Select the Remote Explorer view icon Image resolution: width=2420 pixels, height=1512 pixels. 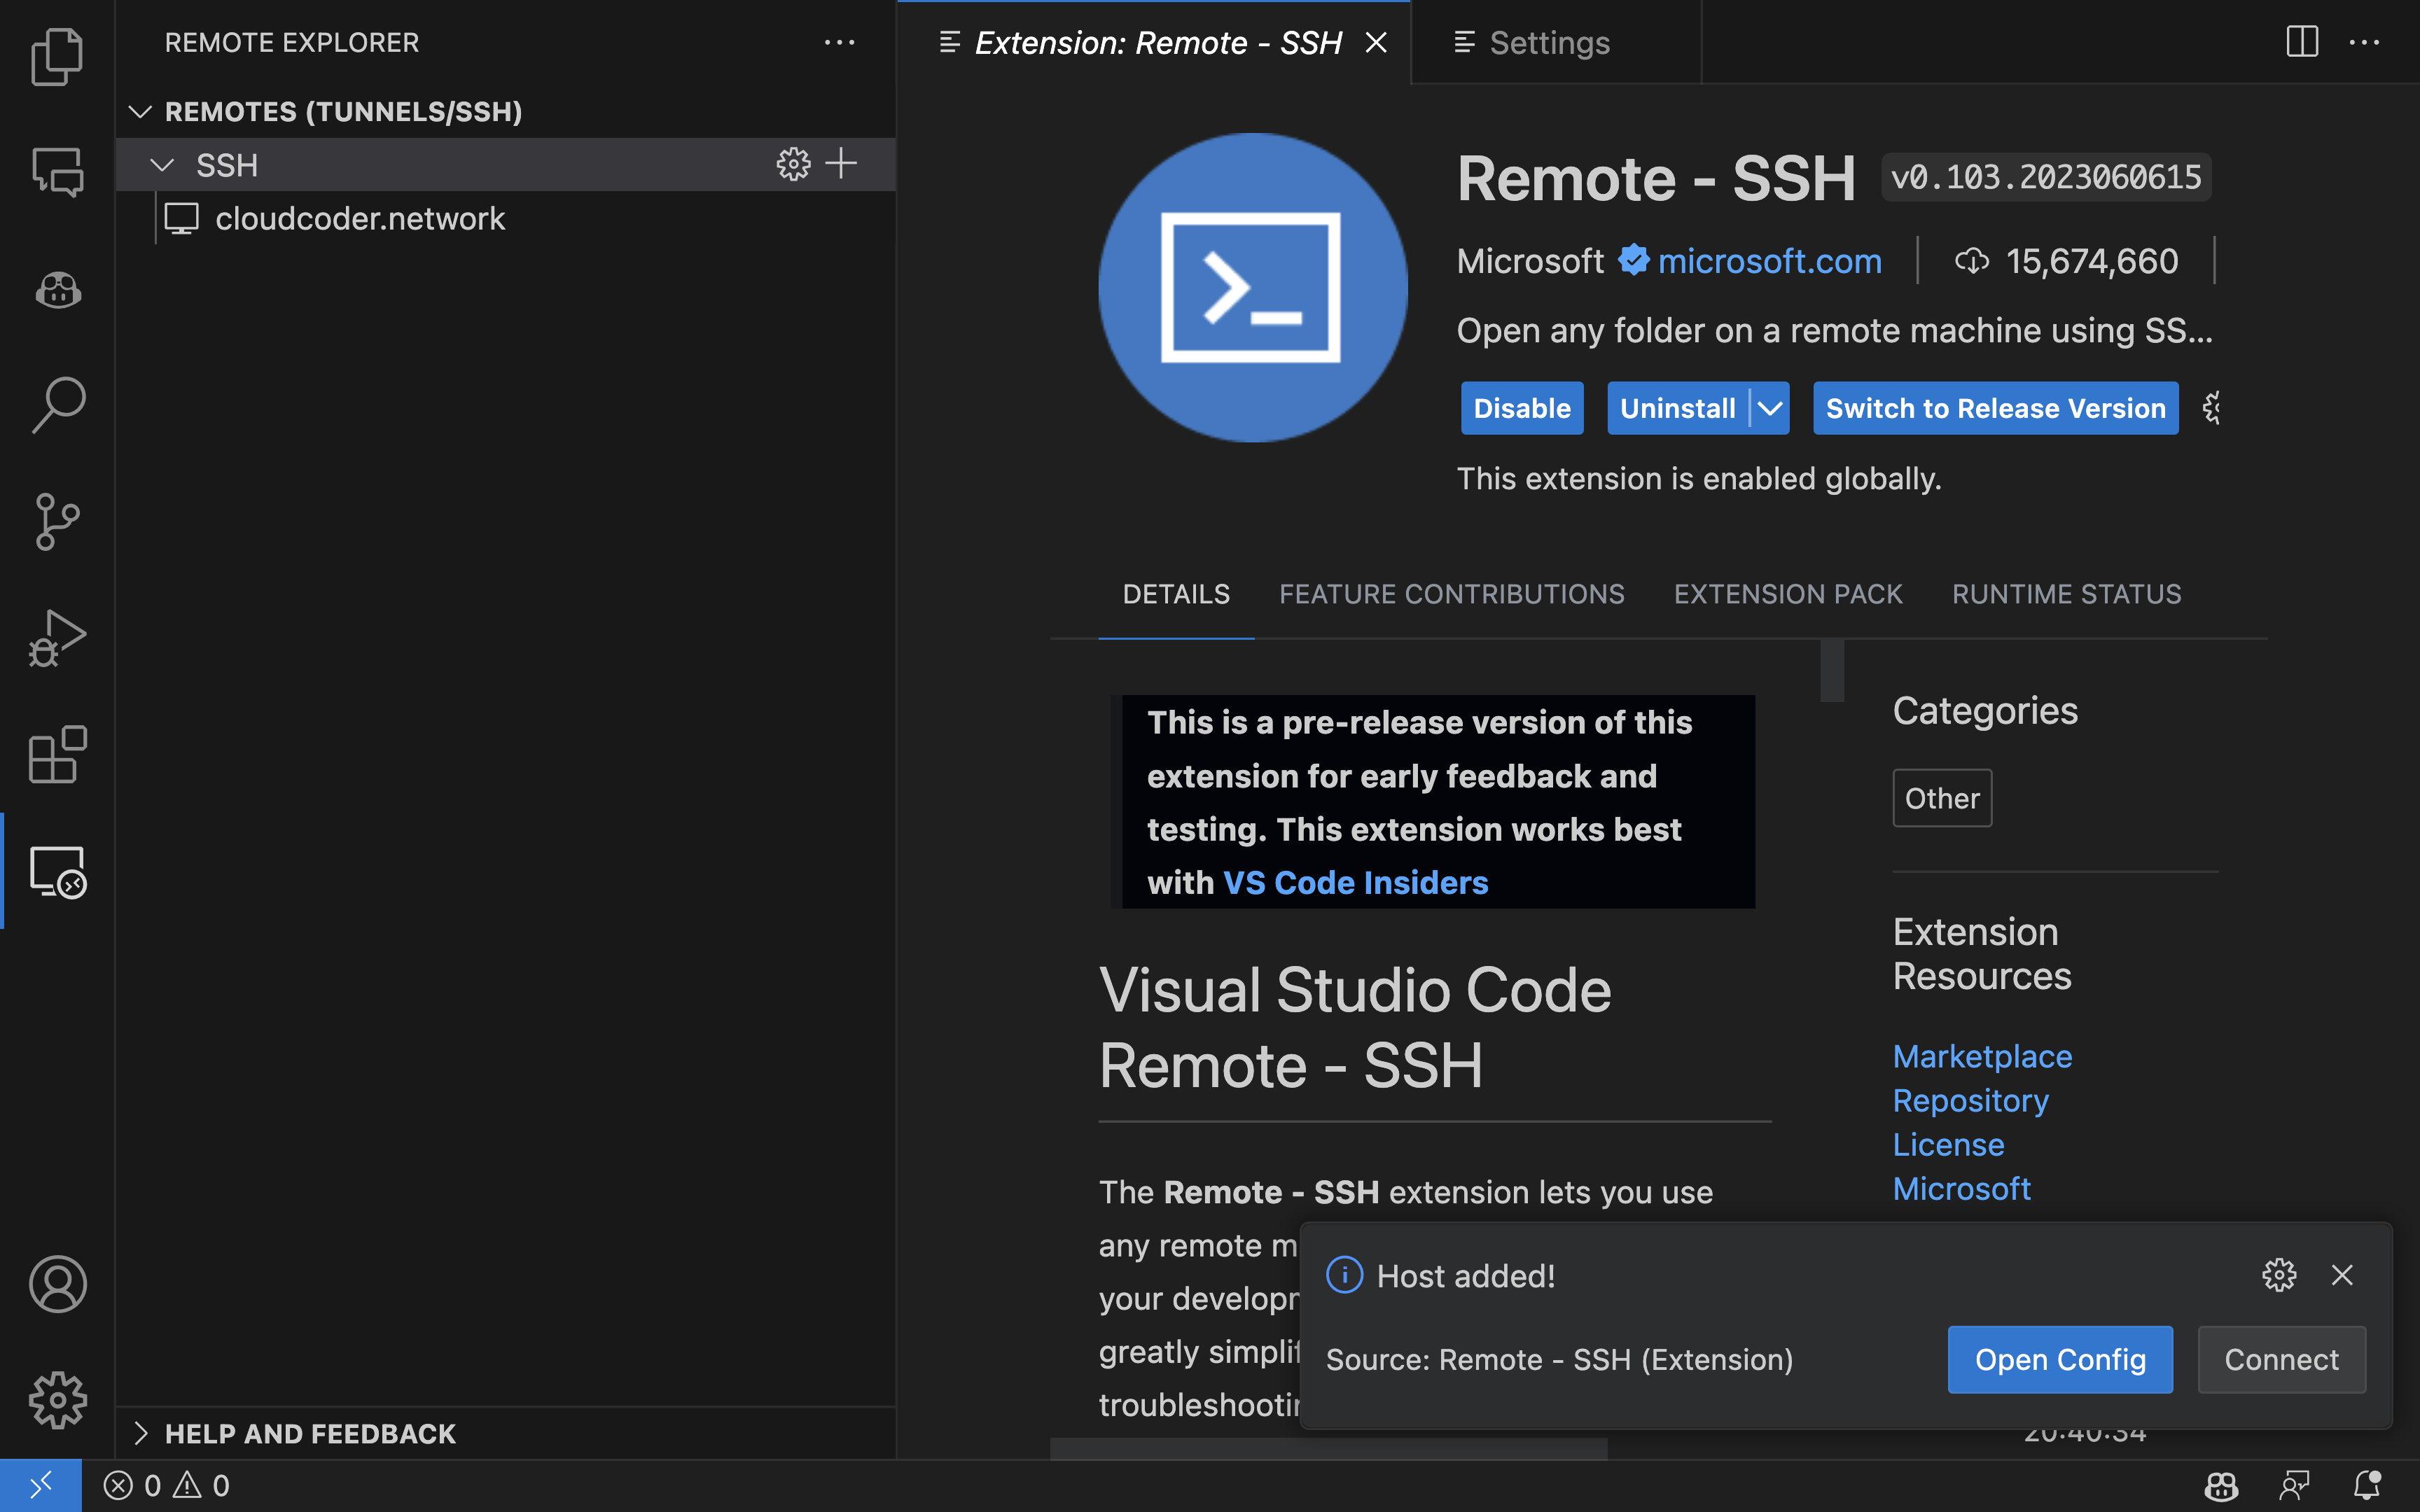tap(57, 871)
